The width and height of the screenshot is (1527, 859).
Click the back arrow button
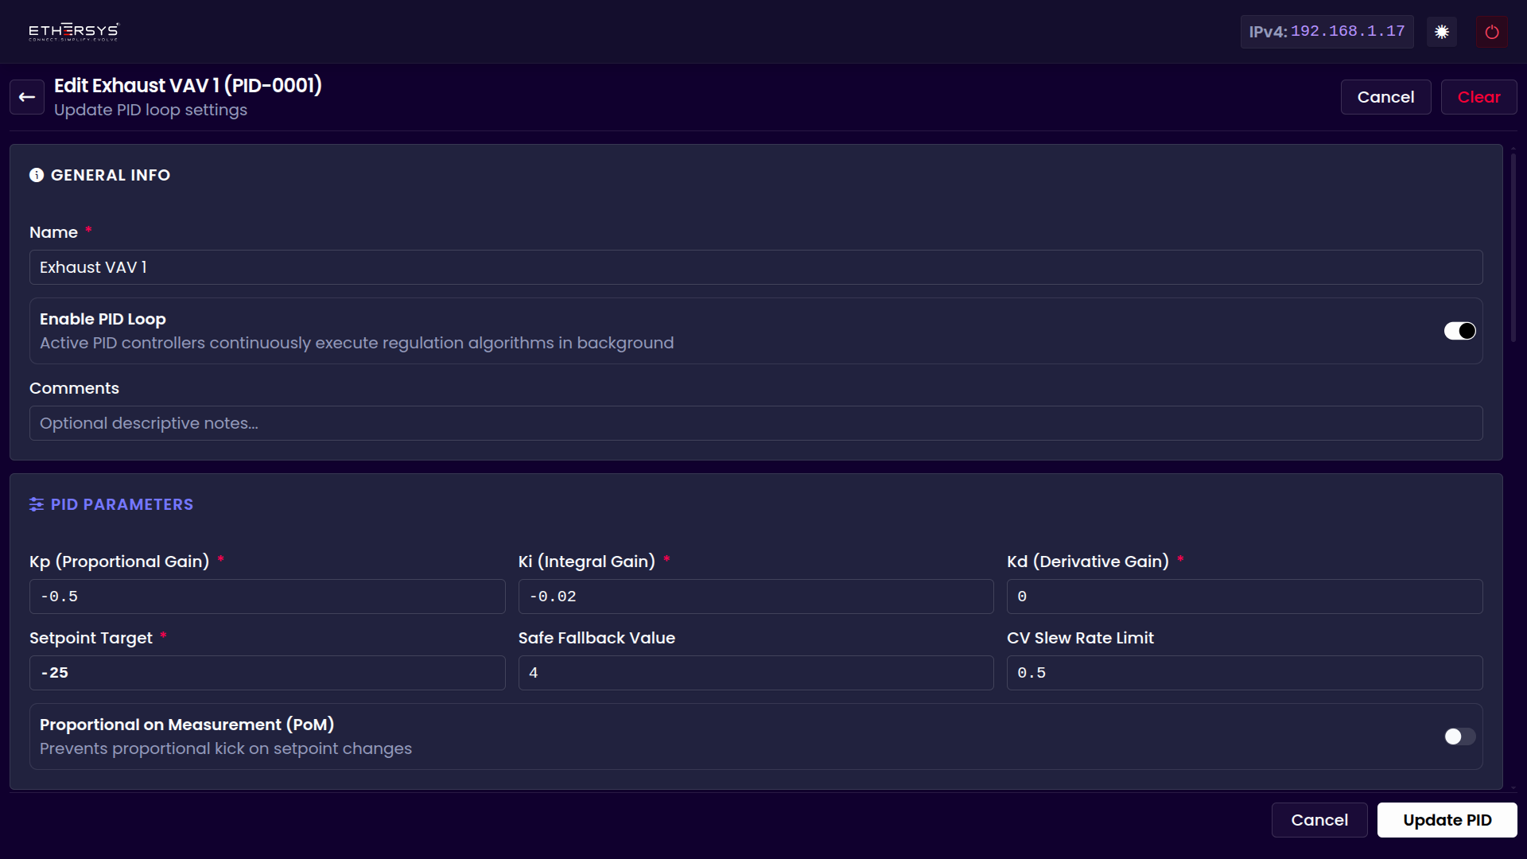pos(27,97)
